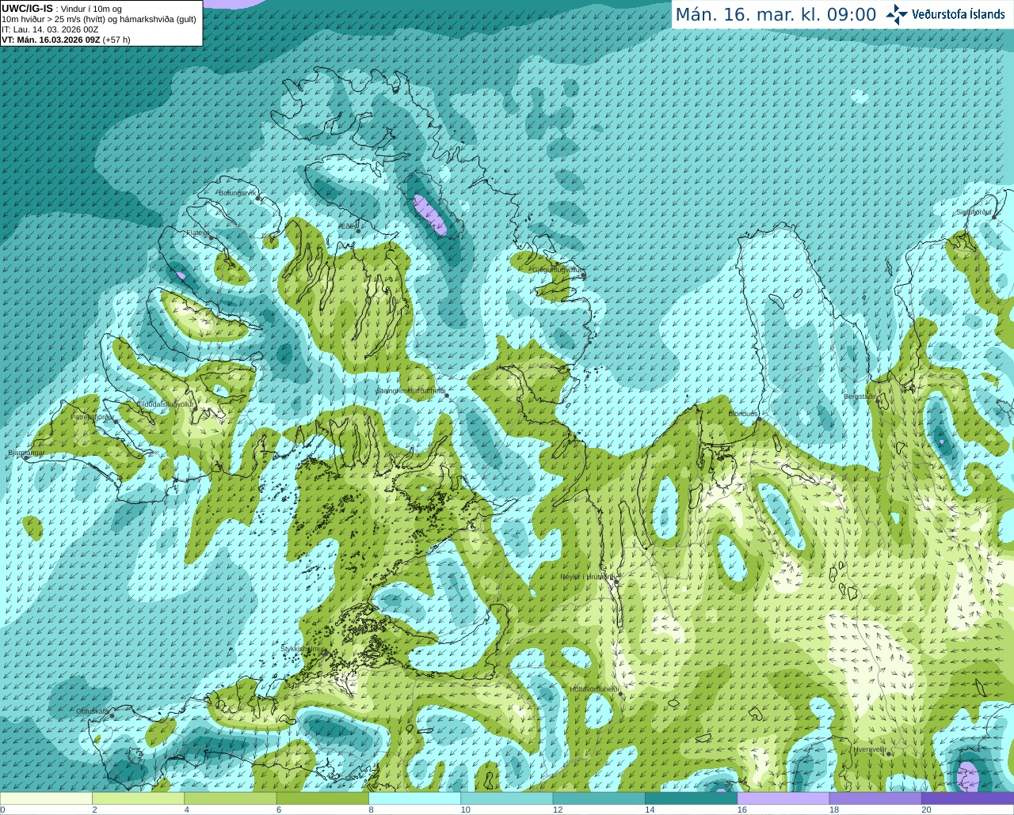Click the 4–6 m/s legend swatch
1014x815 pixels.
tap(231, 798)
